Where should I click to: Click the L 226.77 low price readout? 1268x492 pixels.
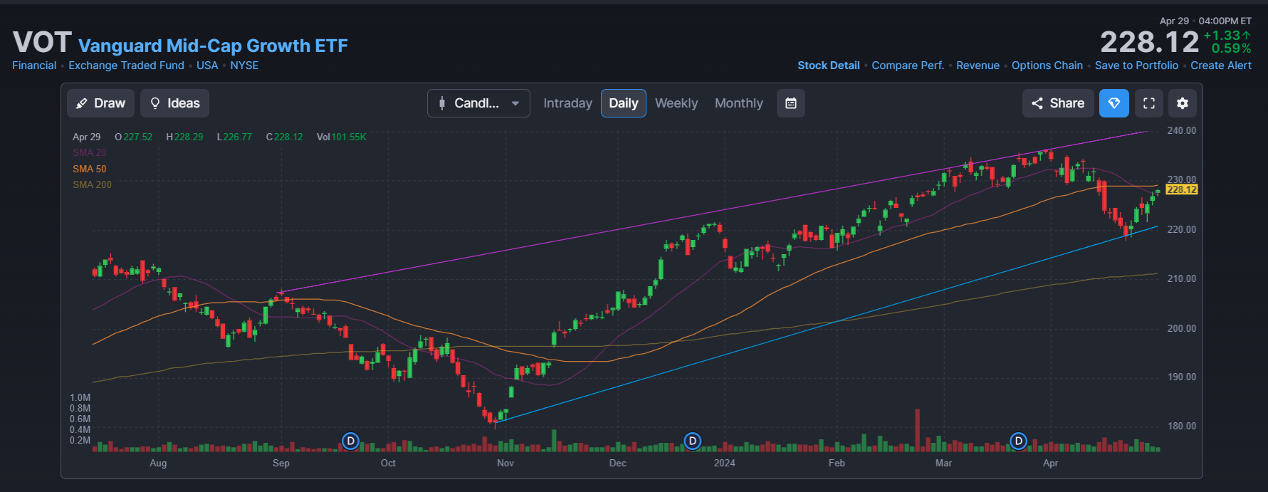[x=234, y=137]
